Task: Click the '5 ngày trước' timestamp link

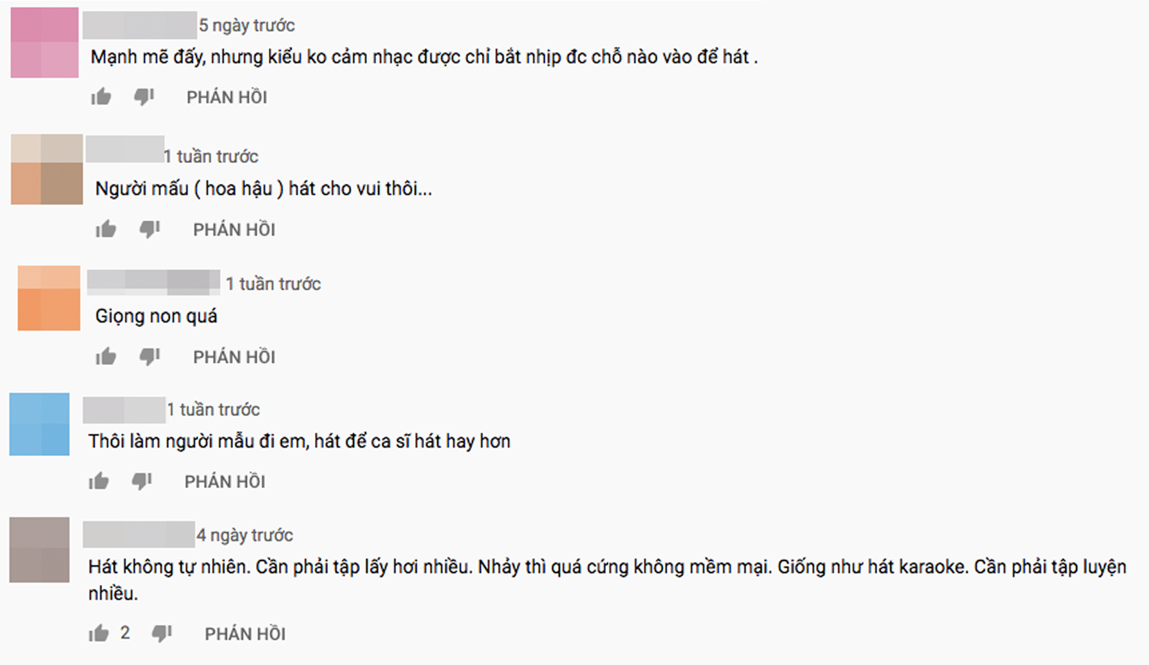Action: coord(247,26)
